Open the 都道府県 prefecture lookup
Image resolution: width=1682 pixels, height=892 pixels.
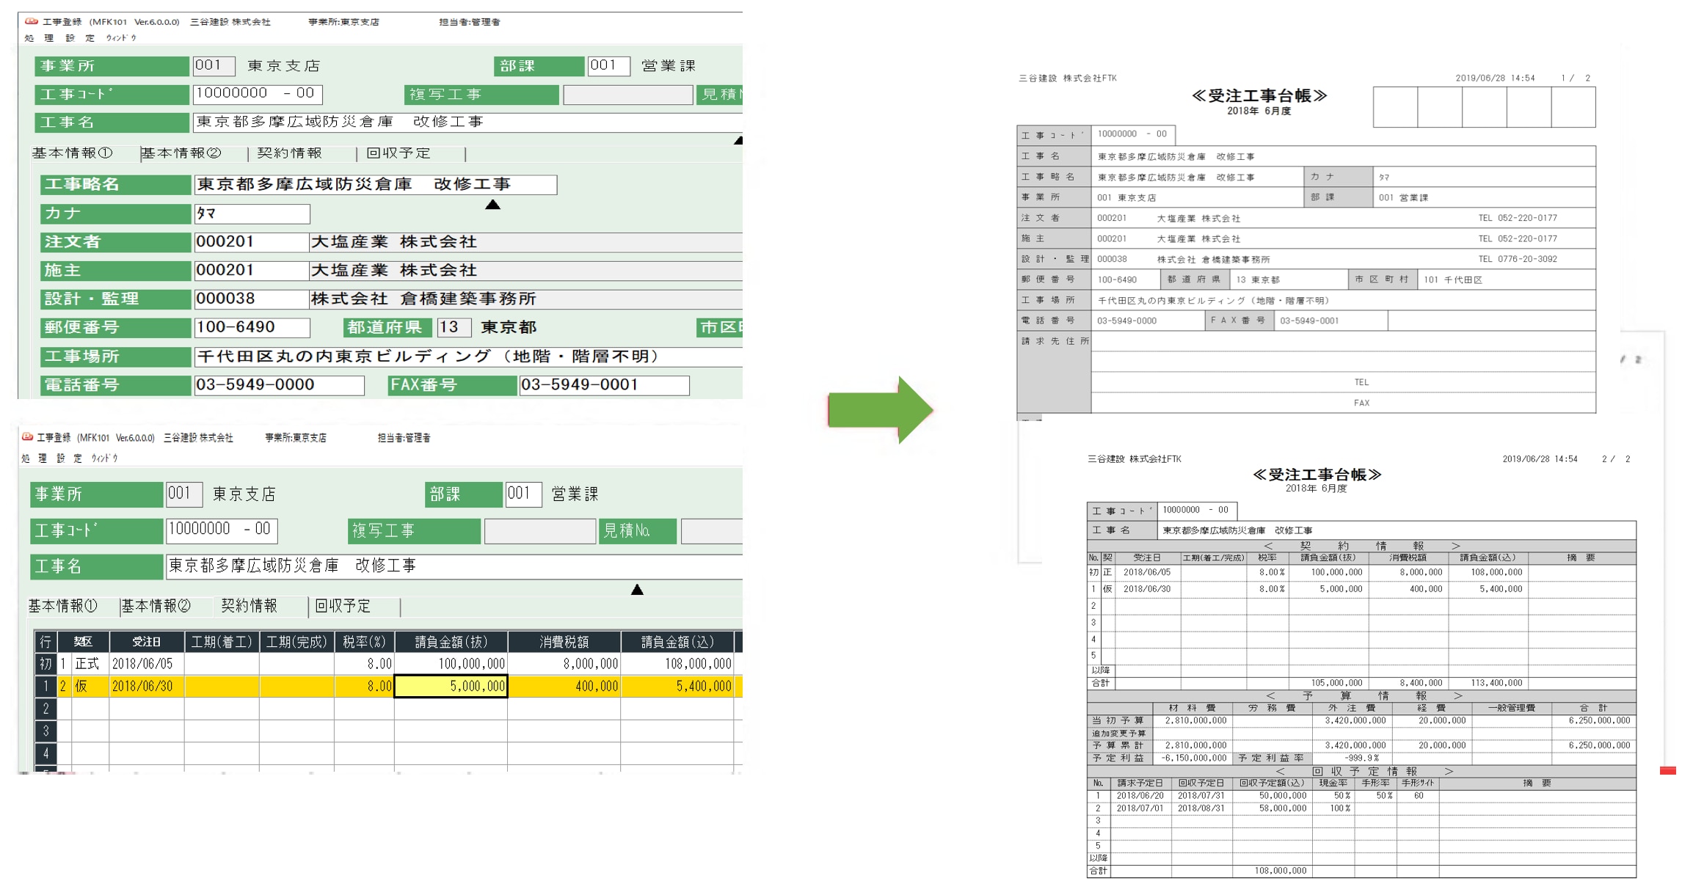[387, 328]
